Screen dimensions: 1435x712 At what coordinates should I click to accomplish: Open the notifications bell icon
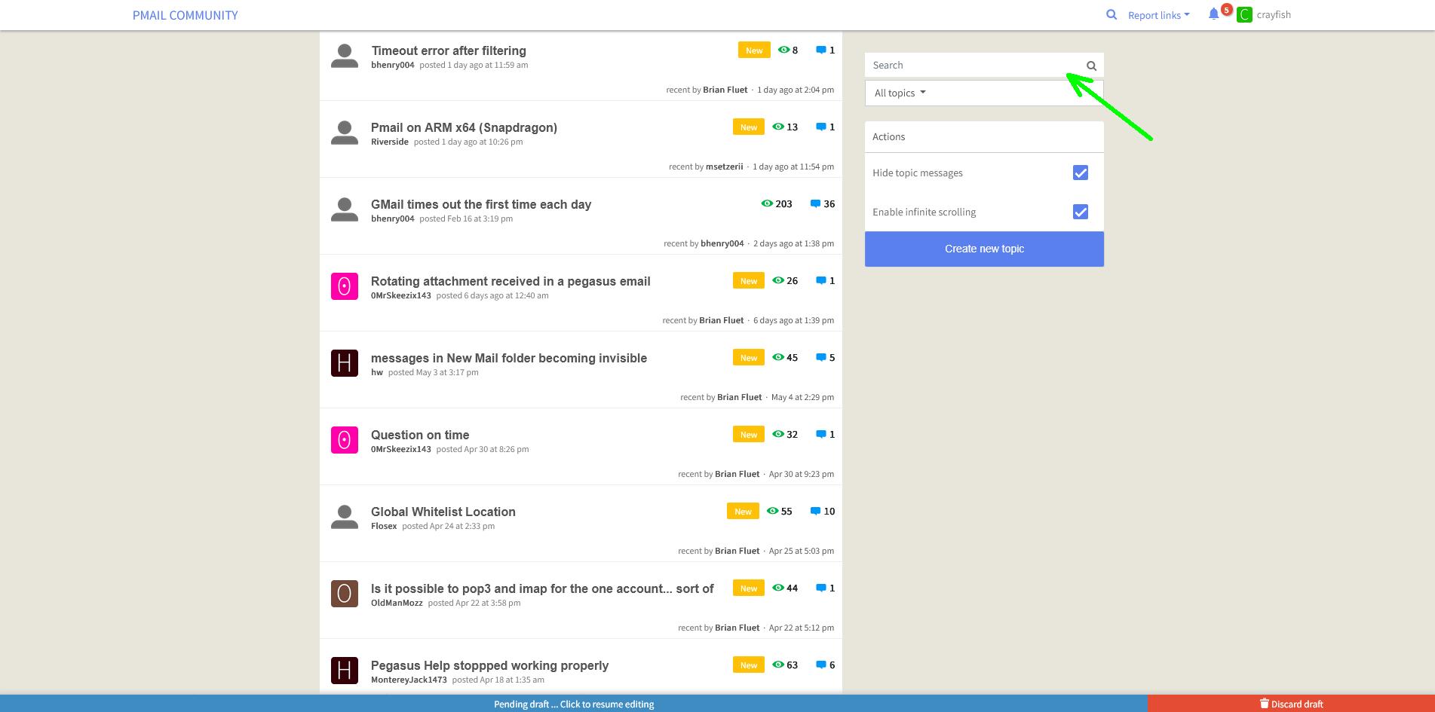click(1213, 14)
